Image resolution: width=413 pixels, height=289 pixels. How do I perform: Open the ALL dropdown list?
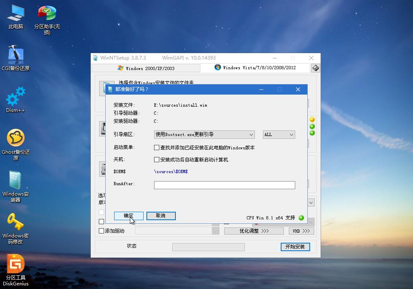[279, 135]
